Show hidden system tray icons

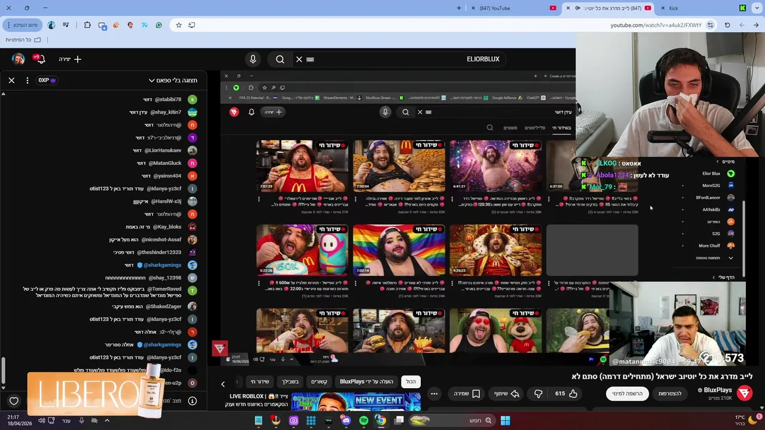(x=107, y=420)
